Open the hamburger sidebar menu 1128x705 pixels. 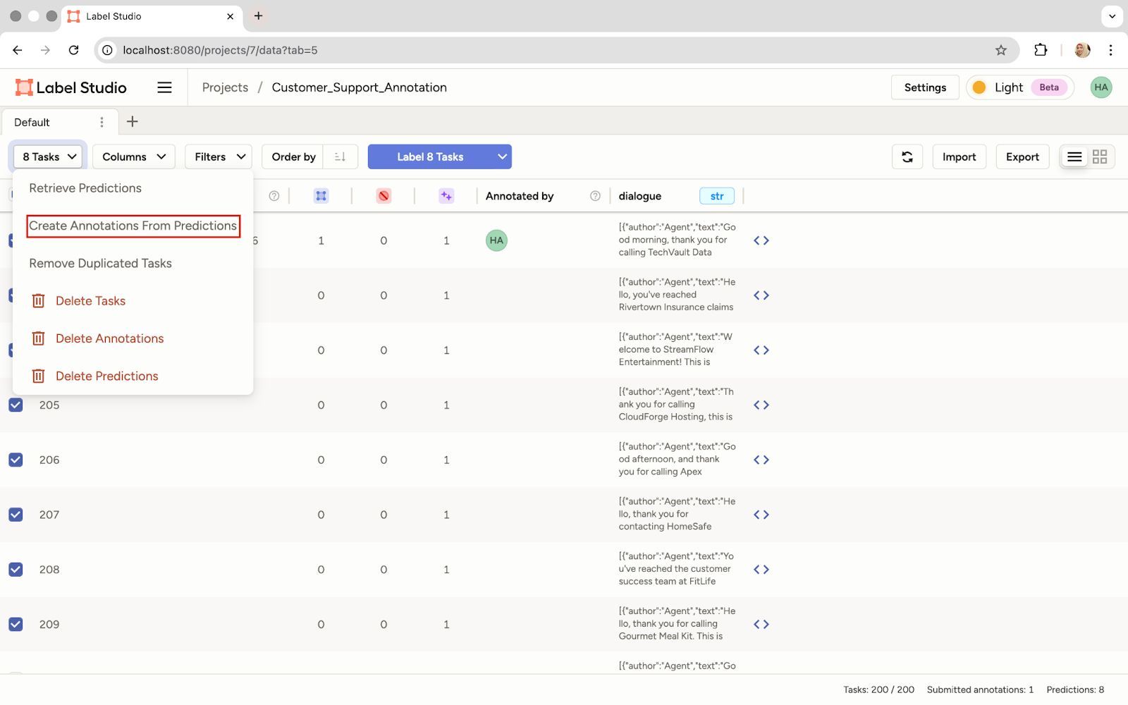(x=164, y=87)
